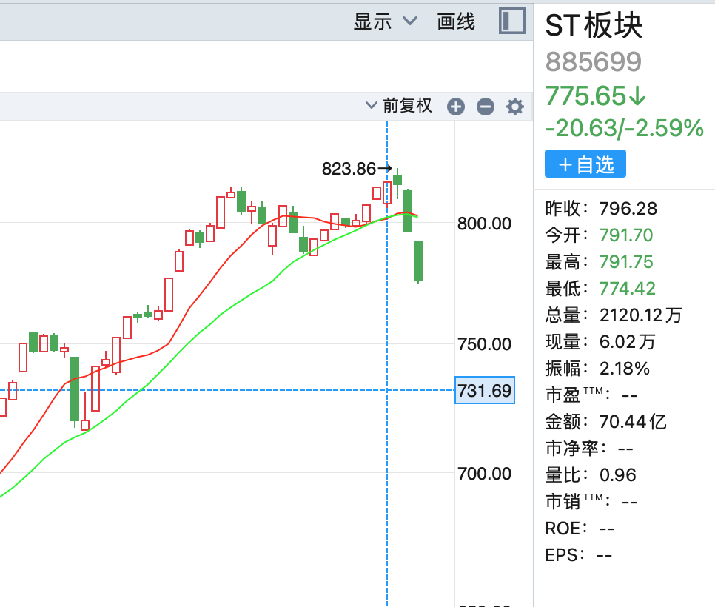The width and height of the screenshot is (715, 607).
Task: Expand the 前复权 price adjustment dropdown
Action: [400, 106]
